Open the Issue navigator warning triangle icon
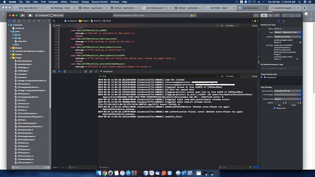The image size is (315, 177). click(x=29, y=21)
